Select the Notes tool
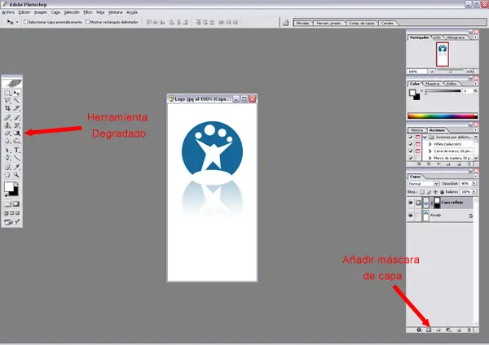489x345 pixels. [7, 167]
